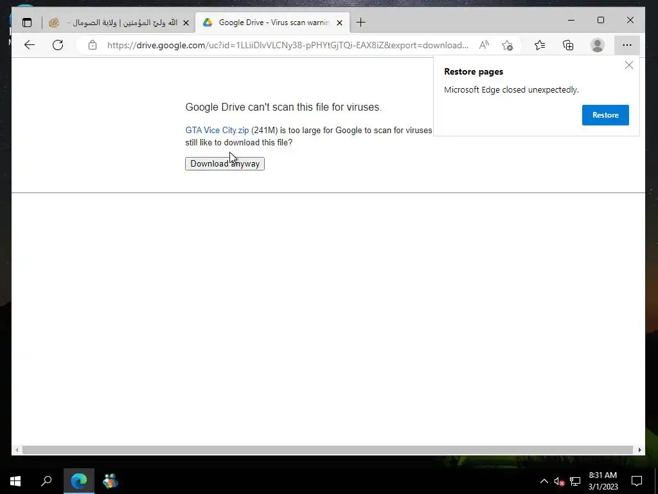The image size is (658, 494).
Task: Click the 'Restore pages' title text
Action: (474, 71)
